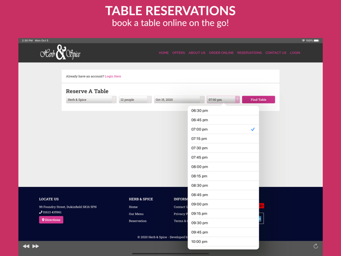This screenshot has height=256, width=341.
Task: Click the Mon Oct 5 status bar date
Action: (x=41, y=40)
